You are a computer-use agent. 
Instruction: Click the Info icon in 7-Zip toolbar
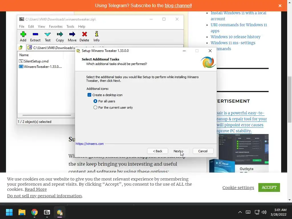pyautogui.click(x=96, y=36)
